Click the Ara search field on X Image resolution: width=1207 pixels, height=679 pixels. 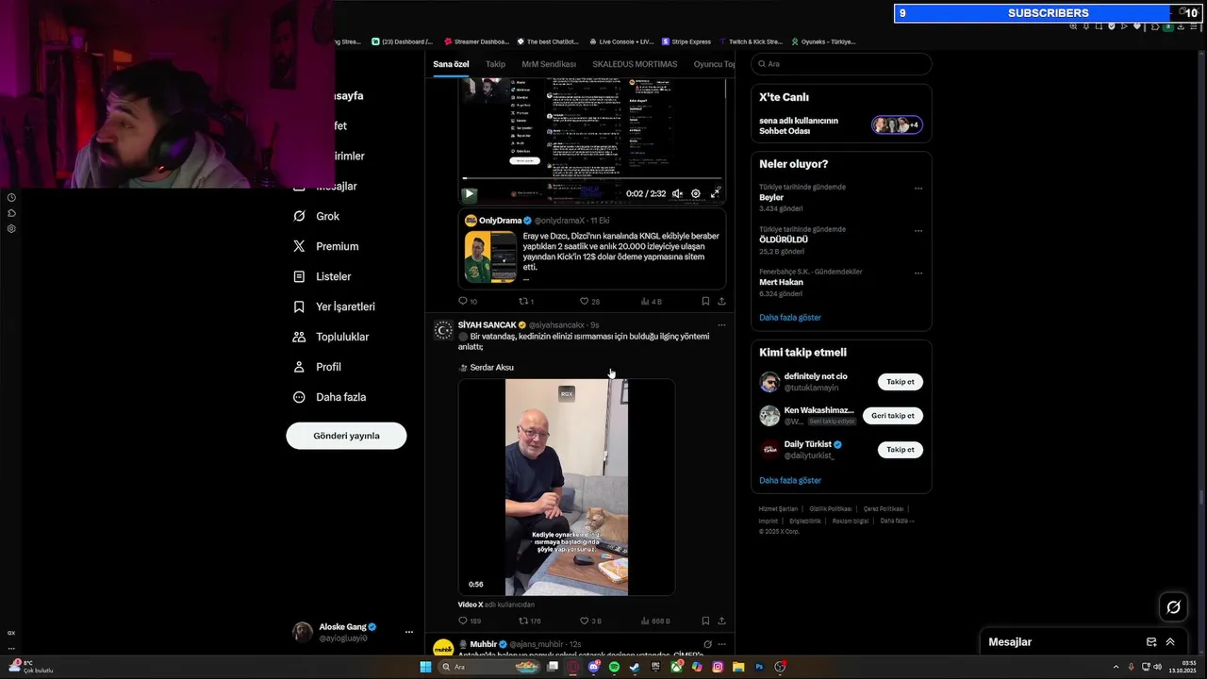point(841,64)
